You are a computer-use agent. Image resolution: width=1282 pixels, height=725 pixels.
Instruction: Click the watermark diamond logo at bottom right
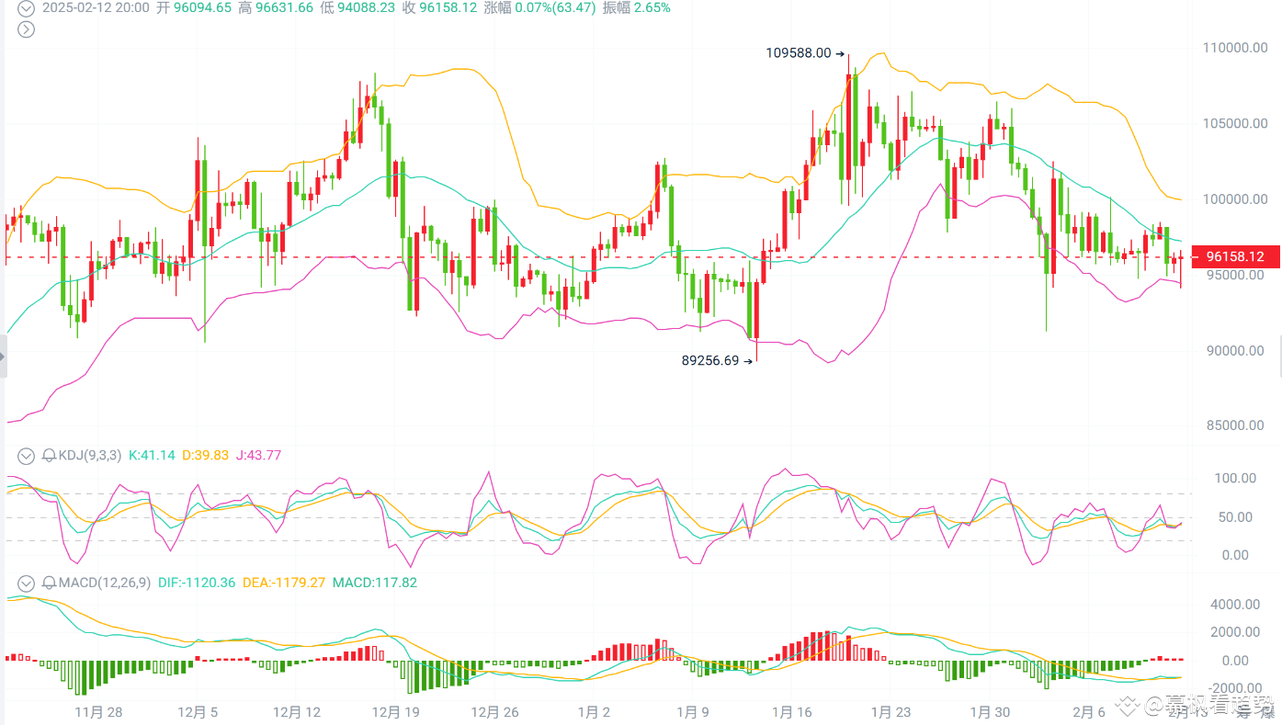1127,707
